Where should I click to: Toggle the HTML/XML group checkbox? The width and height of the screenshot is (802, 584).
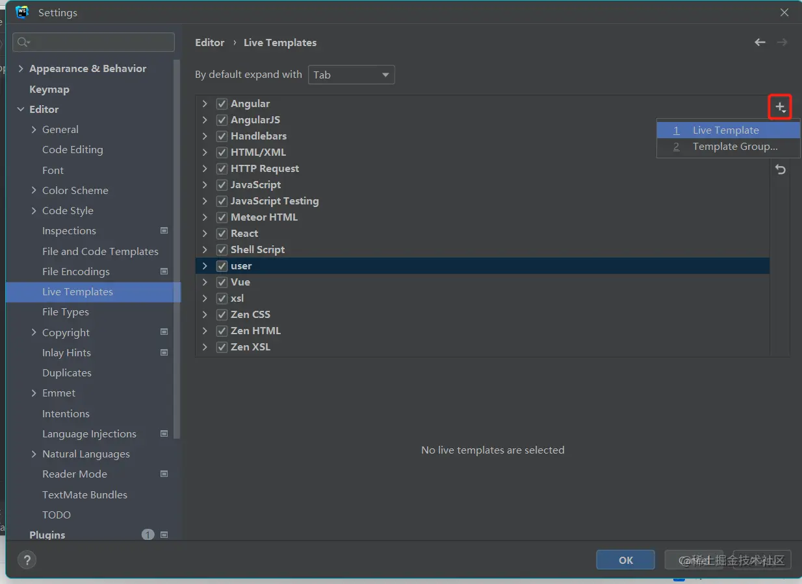(222, 152)
